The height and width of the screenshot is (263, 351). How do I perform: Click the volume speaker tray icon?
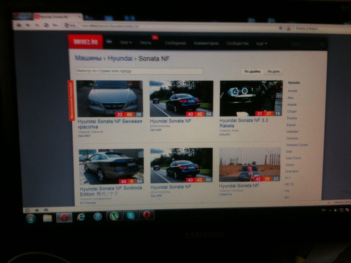tap(336, 210)
